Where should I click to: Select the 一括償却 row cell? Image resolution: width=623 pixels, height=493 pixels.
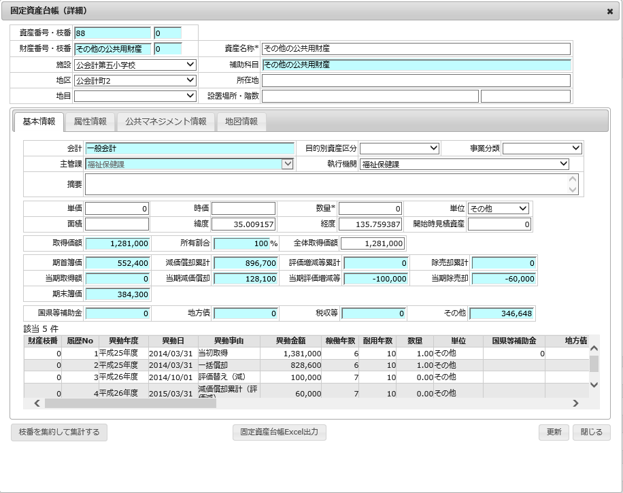(229, 365)
